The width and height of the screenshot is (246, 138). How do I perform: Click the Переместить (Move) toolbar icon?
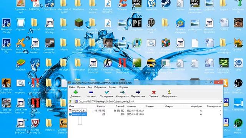coord(138,92)
